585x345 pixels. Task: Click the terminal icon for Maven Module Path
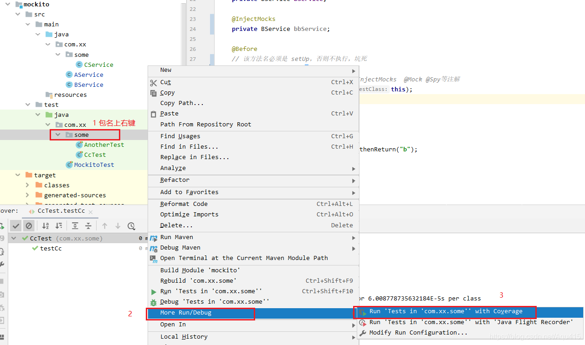coord(153,258)
